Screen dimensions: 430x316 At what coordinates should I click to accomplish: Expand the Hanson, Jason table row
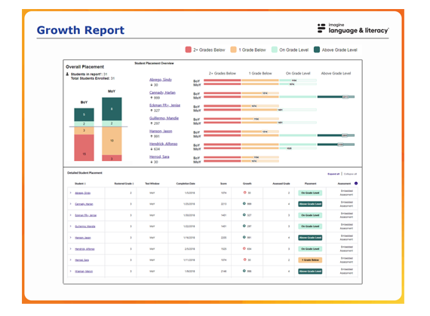tap(70, 238)
